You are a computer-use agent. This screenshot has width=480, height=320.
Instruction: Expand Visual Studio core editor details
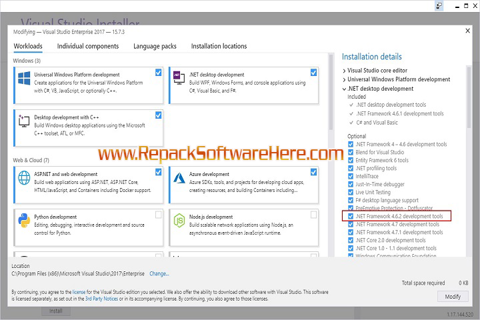pos(345,71)
